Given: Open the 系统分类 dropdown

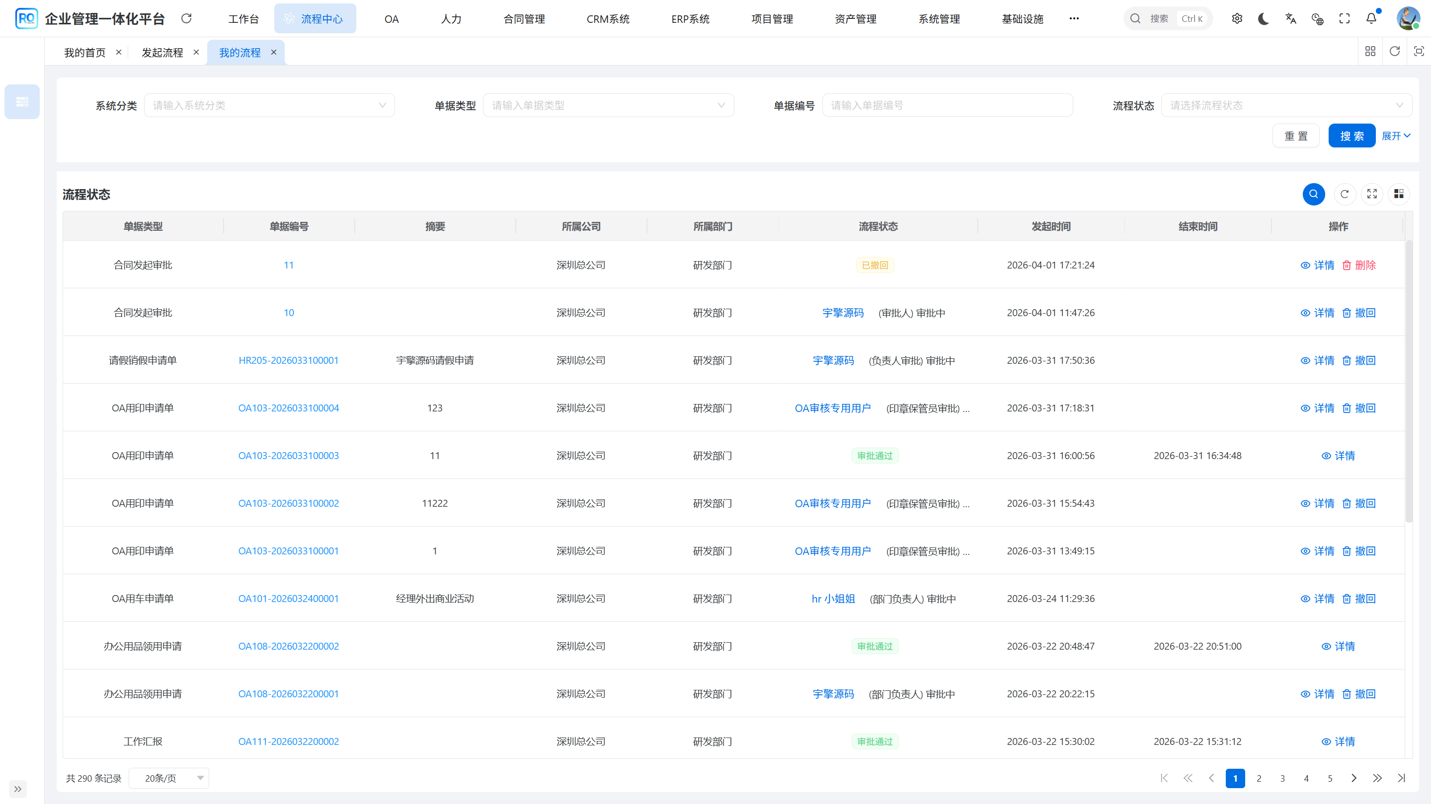Looking at the screenshot, I should (x=269, y=105).
